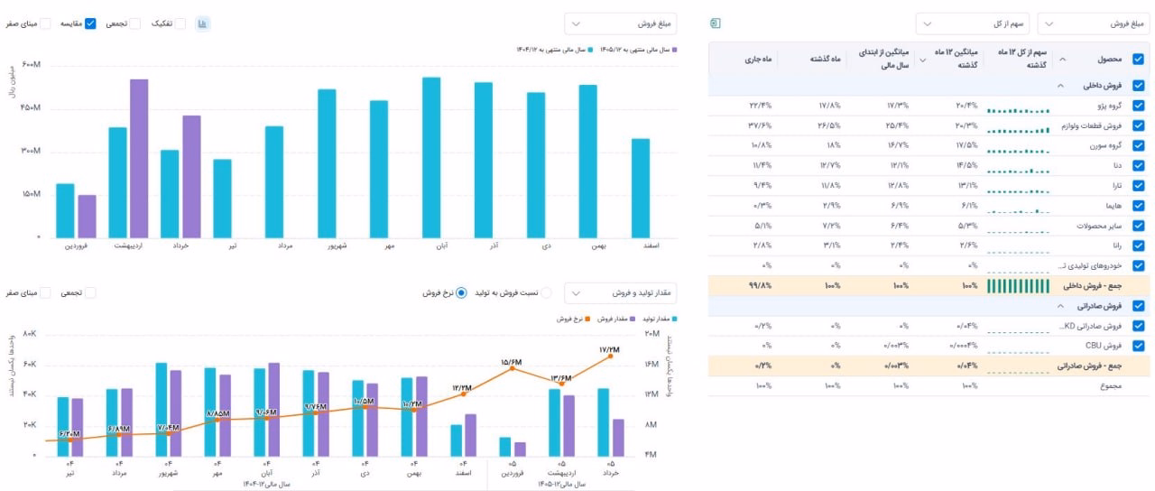Click the ۱۷/۲M data point on line

point(610,356)
